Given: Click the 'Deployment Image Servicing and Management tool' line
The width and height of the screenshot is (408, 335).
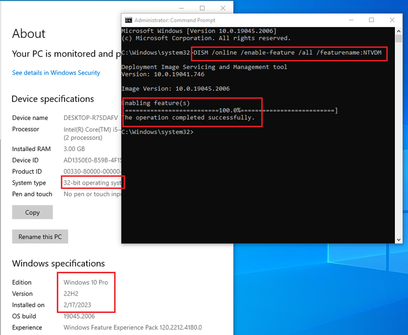Looking at the screenshot, I should 204,67.
